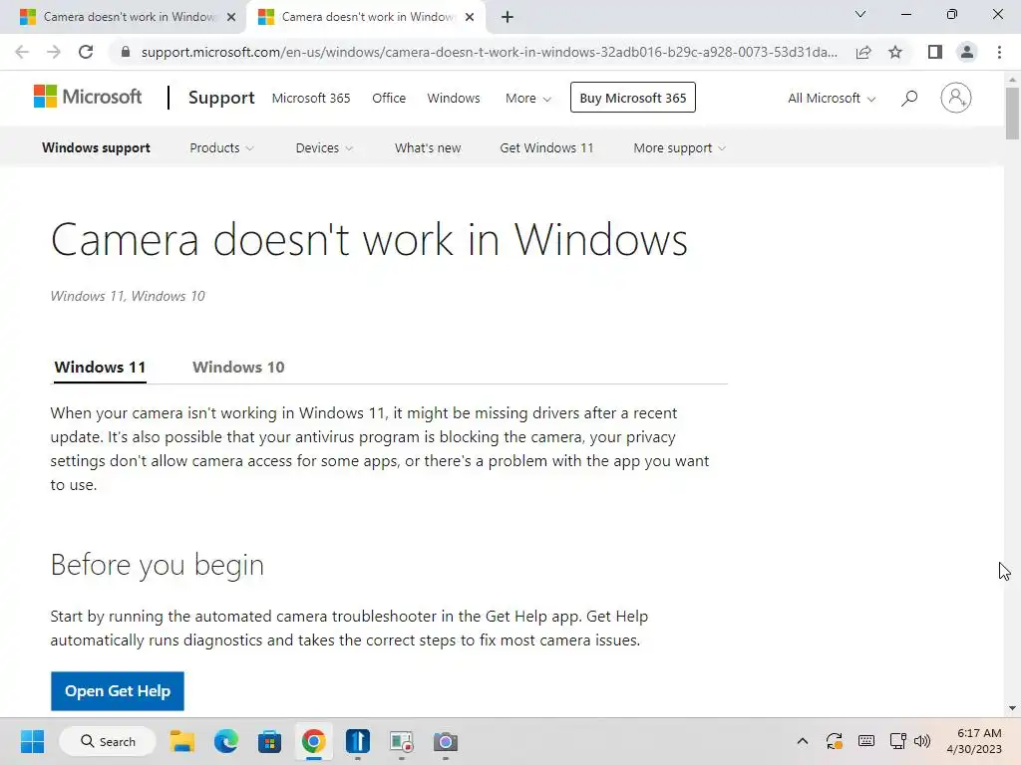This screenshot has height=765, width=1021.
Task: Click the scrollbar down arrow
Action: pos(1012,708)
